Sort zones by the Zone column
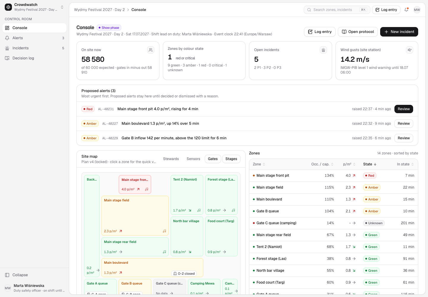The width and height of the screenshot is (428, 297). (259, 164)
